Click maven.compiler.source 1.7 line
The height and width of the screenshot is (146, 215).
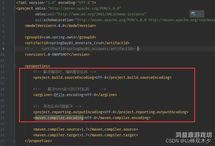click(x=86, y=129)
